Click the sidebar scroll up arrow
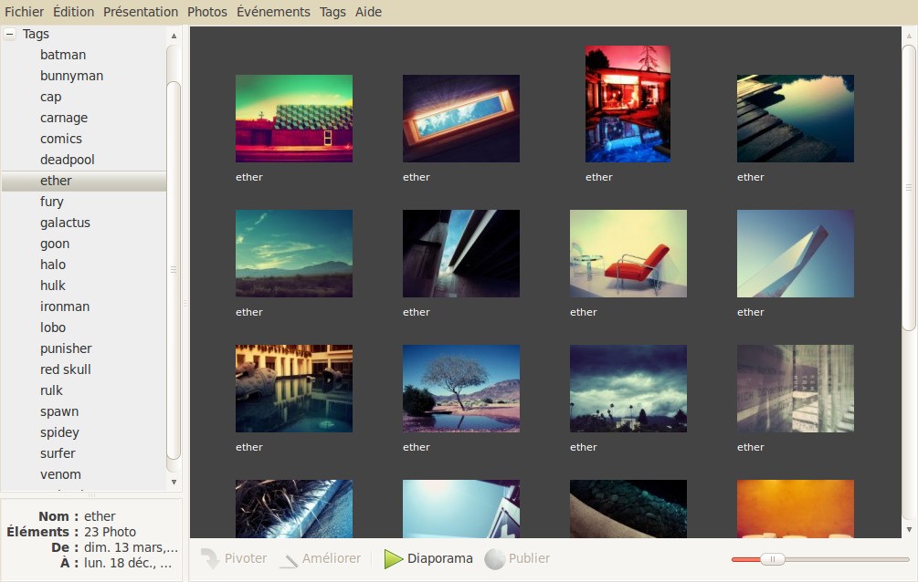Image resolution: width=918 pixels, height=582 pixels. click(x=174, y=36)
